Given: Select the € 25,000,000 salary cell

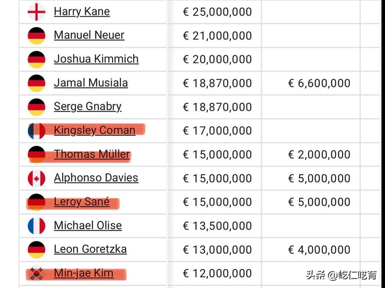Looking at the screenshot, I should coord(217,12).
